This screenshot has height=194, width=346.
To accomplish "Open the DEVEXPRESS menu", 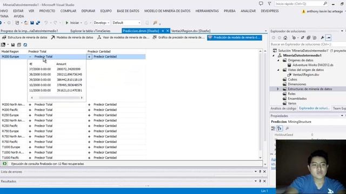I will pyautogui.click(x=270, y=11).
